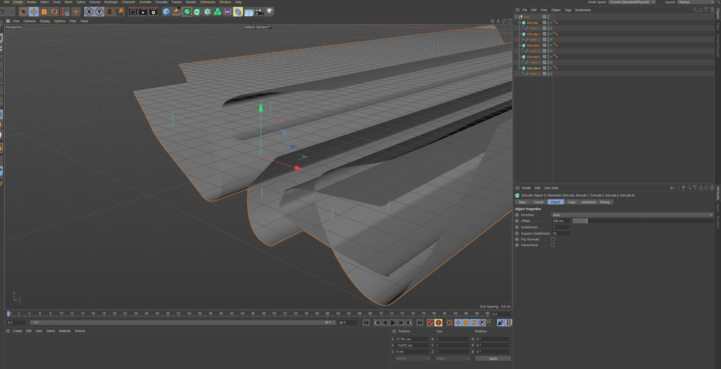The image size is (721, 369).
Task: Collapse the test root object
Action: tap(516, 17)
